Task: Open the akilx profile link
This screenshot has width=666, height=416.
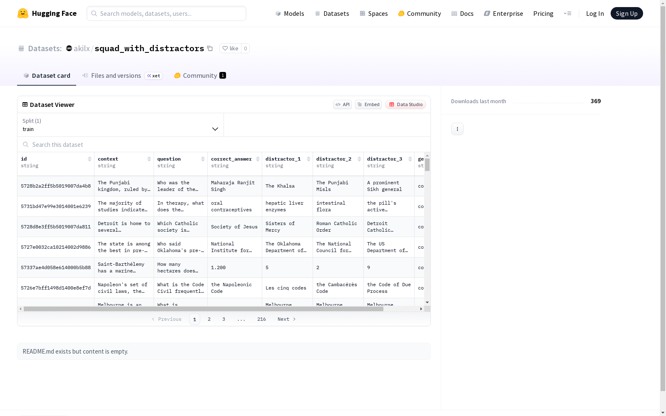Action: (82, 48)
